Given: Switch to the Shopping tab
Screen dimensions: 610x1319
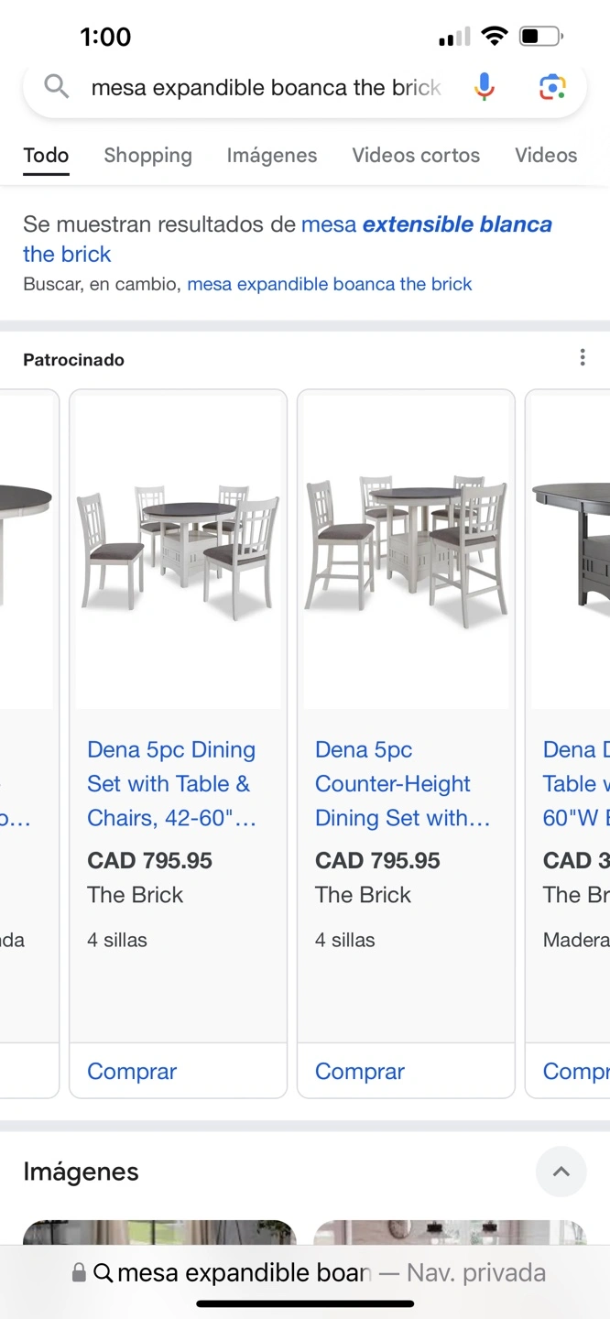Looking at the screenshot, I should coord(147,155).
